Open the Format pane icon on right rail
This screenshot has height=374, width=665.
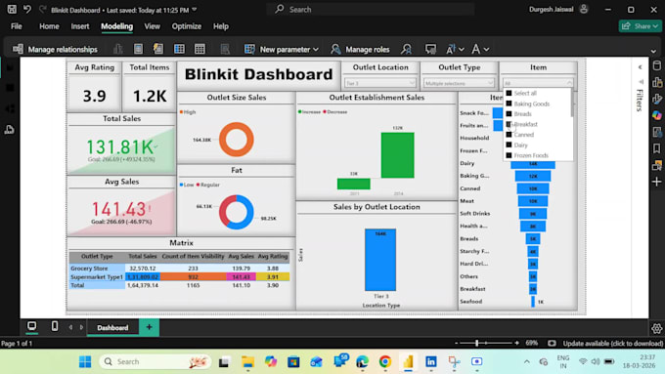[x=657, y=99]
